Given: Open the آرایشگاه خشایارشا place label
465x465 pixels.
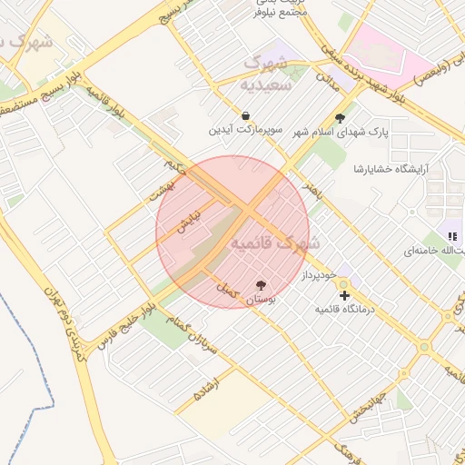Looking at the screenshot, I should (x=391, y=169).
